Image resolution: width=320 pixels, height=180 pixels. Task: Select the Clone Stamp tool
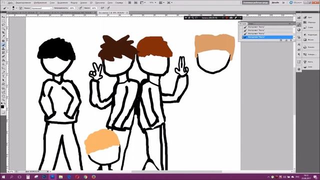pos(3,49)
